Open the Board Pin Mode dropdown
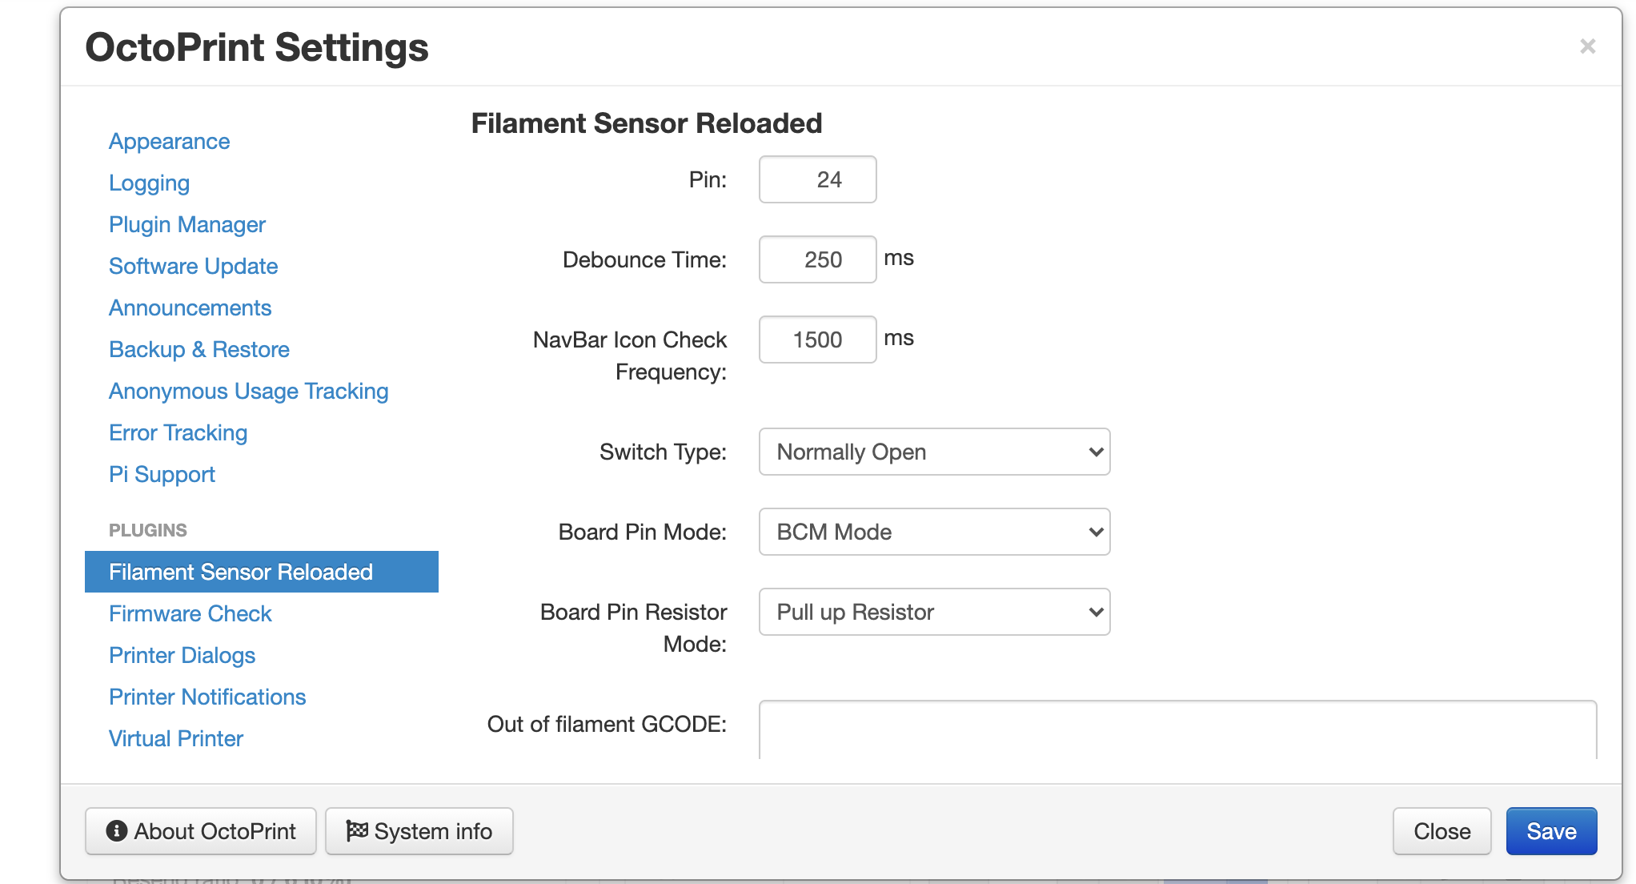The height and width of the screenshot is (884, 1636). tap(935, 532)
